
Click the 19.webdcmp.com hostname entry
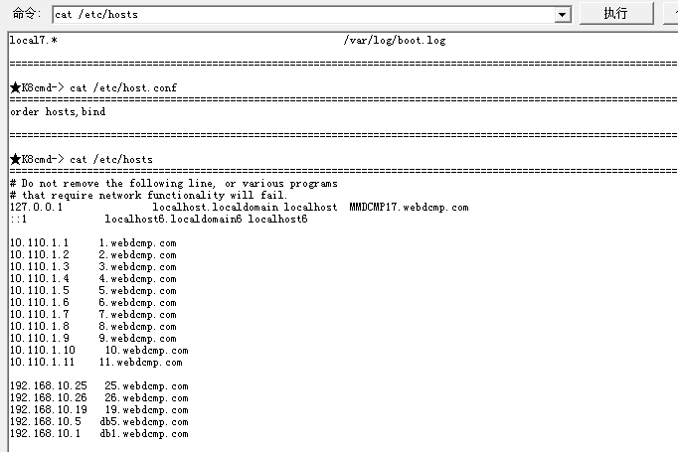pos(146,409)
